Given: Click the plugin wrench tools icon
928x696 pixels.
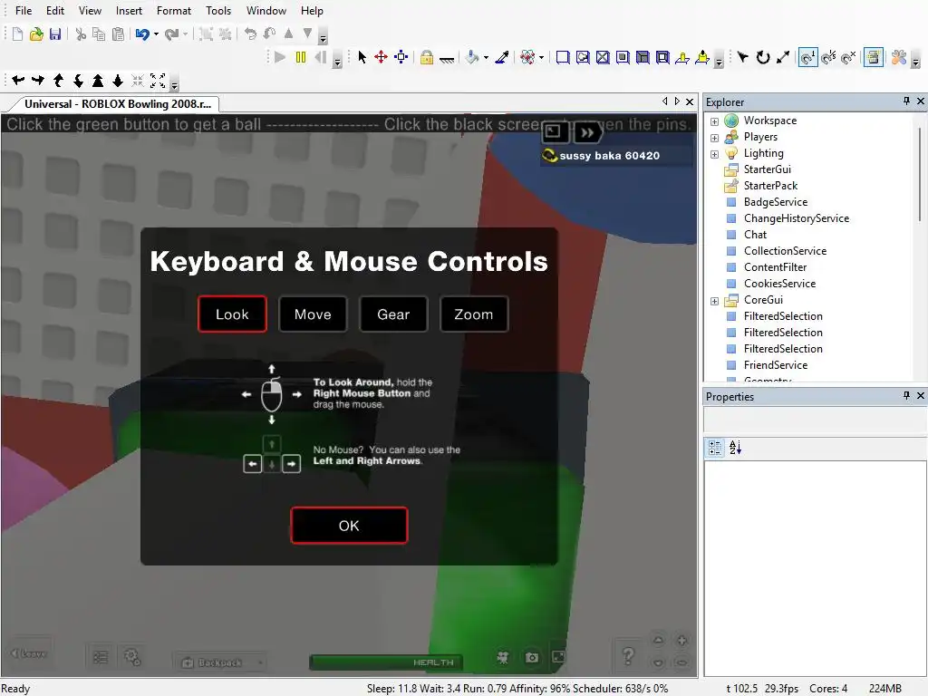Looking at the screenshot, I should tap(899, 57).
